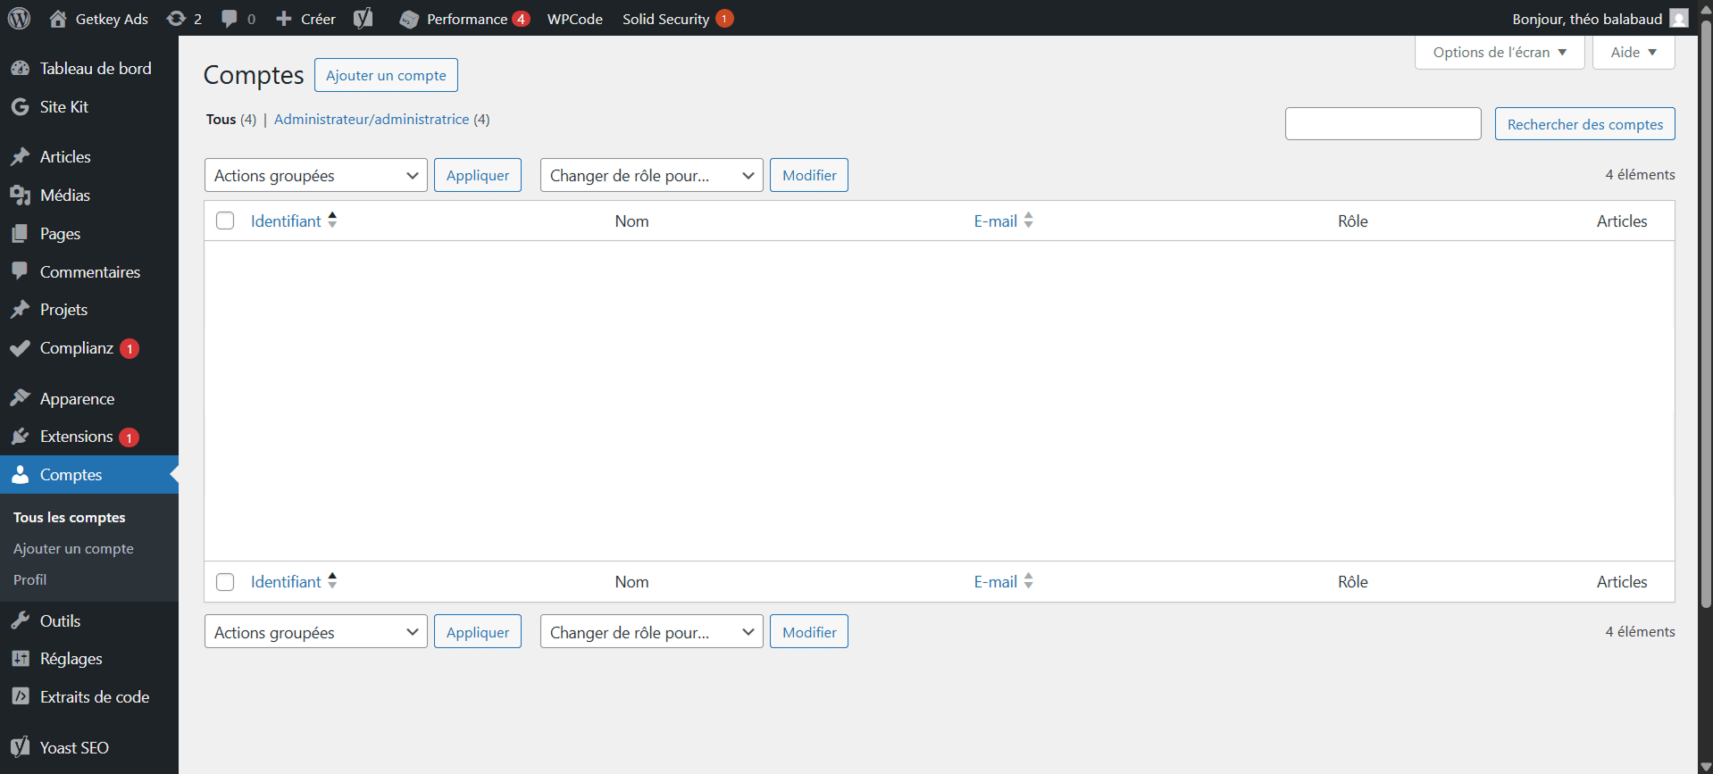Select Ajouter un compte in the sidebar submenu
This screenshot has height=774, width=1713.
click(73, 549)
